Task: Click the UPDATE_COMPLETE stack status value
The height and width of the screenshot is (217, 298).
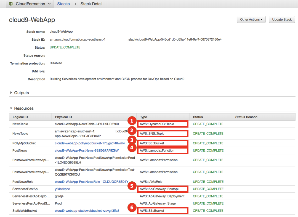Action: point(65,47)
